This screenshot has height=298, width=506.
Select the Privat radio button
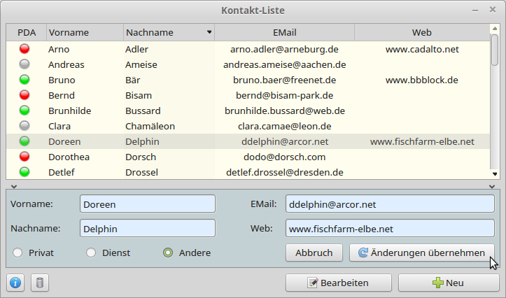17,253
